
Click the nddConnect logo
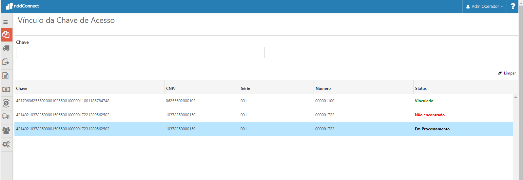coord(23,6)
